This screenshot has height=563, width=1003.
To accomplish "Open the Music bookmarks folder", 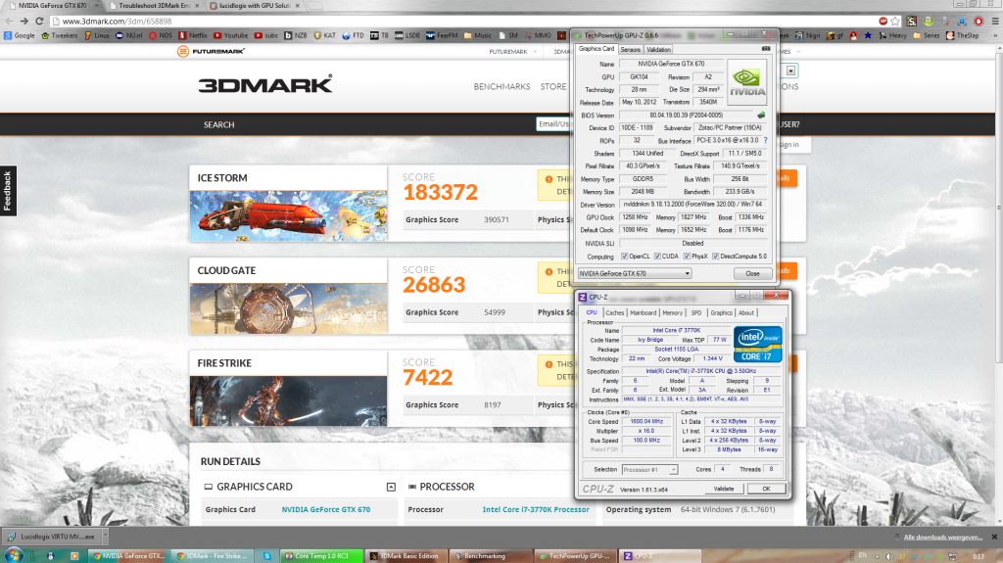I will (478, 36).
